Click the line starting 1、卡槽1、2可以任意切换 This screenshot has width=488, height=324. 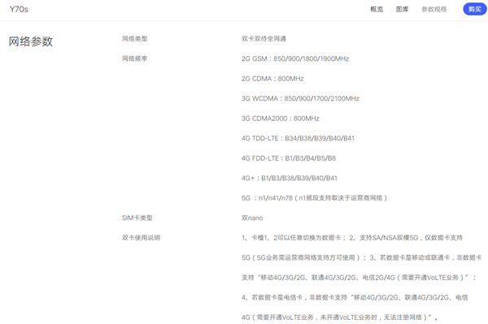point(352,238)
